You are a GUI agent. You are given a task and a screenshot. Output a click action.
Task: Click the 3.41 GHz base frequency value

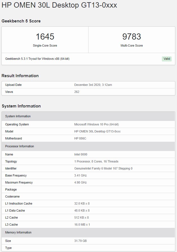click(80, 175)
